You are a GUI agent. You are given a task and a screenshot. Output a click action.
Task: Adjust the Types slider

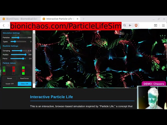point(18,42)
